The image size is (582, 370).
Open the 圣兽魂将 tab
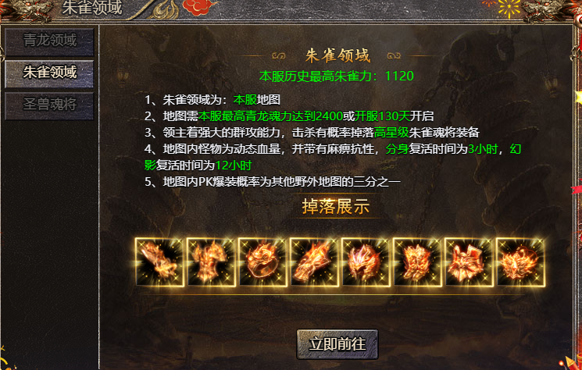[49, 105]
